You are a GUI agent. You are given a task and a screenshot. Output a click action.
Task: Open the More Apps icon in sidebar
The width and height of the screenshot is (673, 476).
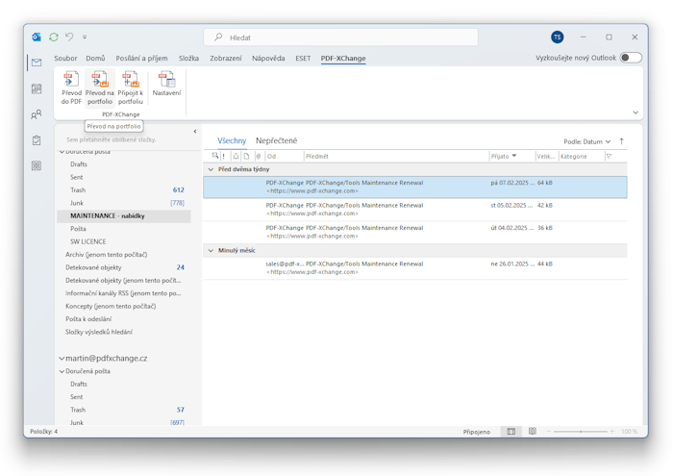[37, 165]
